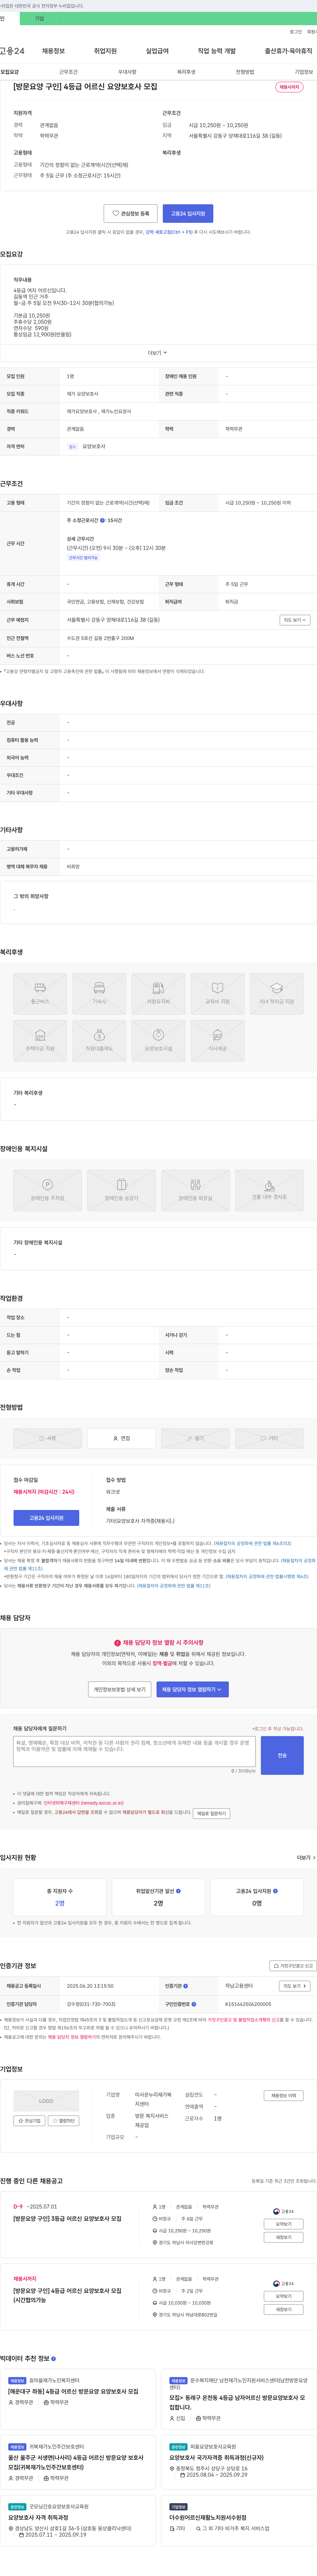Click the 고용24 logo
Image resolution: width=317 pixels, height=2576 pixels.
(12, 51)
